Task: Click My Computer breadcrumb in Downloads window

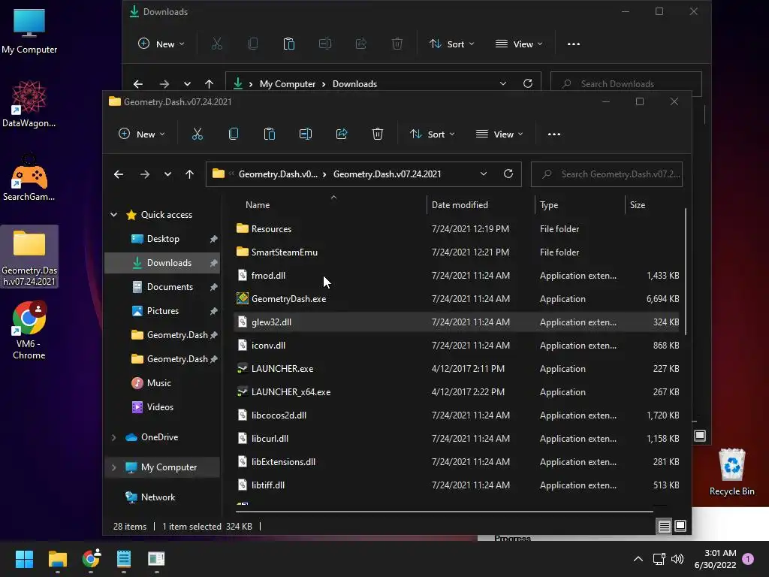Action: coord(288,84)
